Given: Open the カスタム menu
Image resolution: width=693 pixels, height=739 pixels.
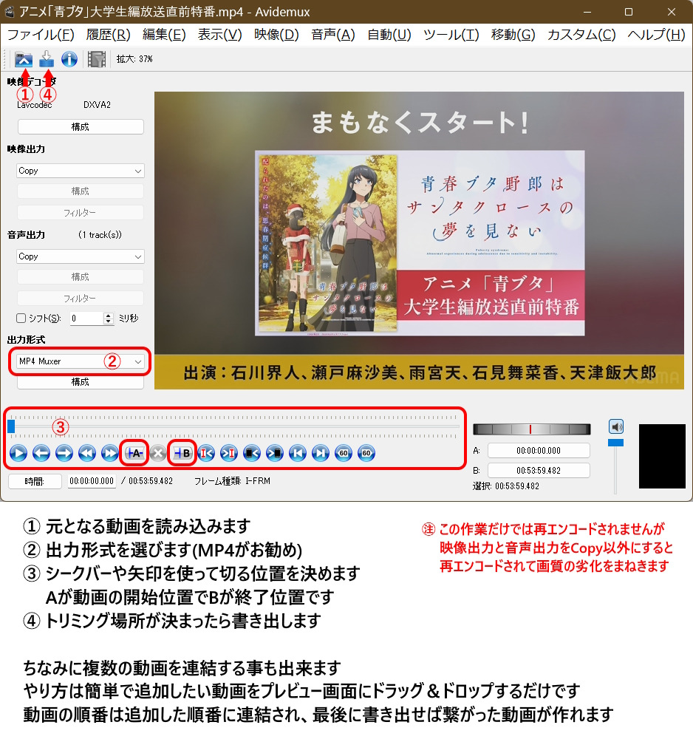Looking at the screenshot, I should [582, 35].
